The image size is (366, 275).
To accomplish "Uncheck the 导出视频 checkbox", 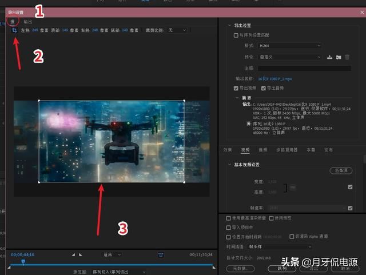I will [x=236, y=88].
